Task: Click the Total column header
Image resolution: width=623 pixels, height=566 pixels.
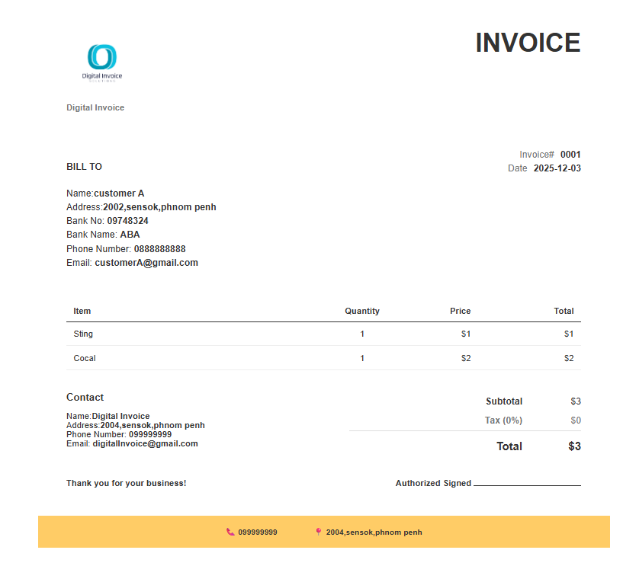Action: (564, 311)
